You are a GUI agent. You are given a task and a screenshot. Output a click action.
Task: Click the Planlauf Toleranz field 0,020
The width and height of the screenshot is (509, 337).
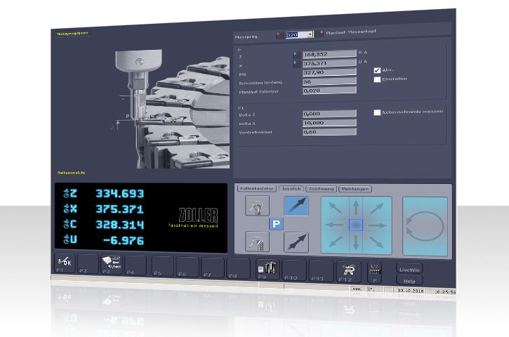pos(329,91)
